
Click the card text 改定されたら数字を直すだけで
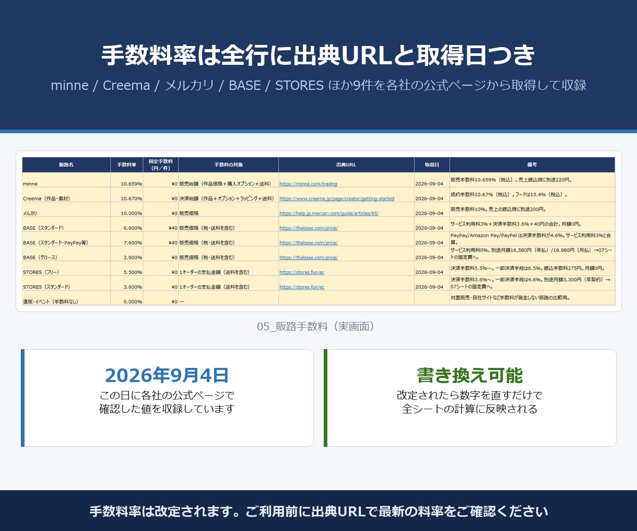(470, 395)
